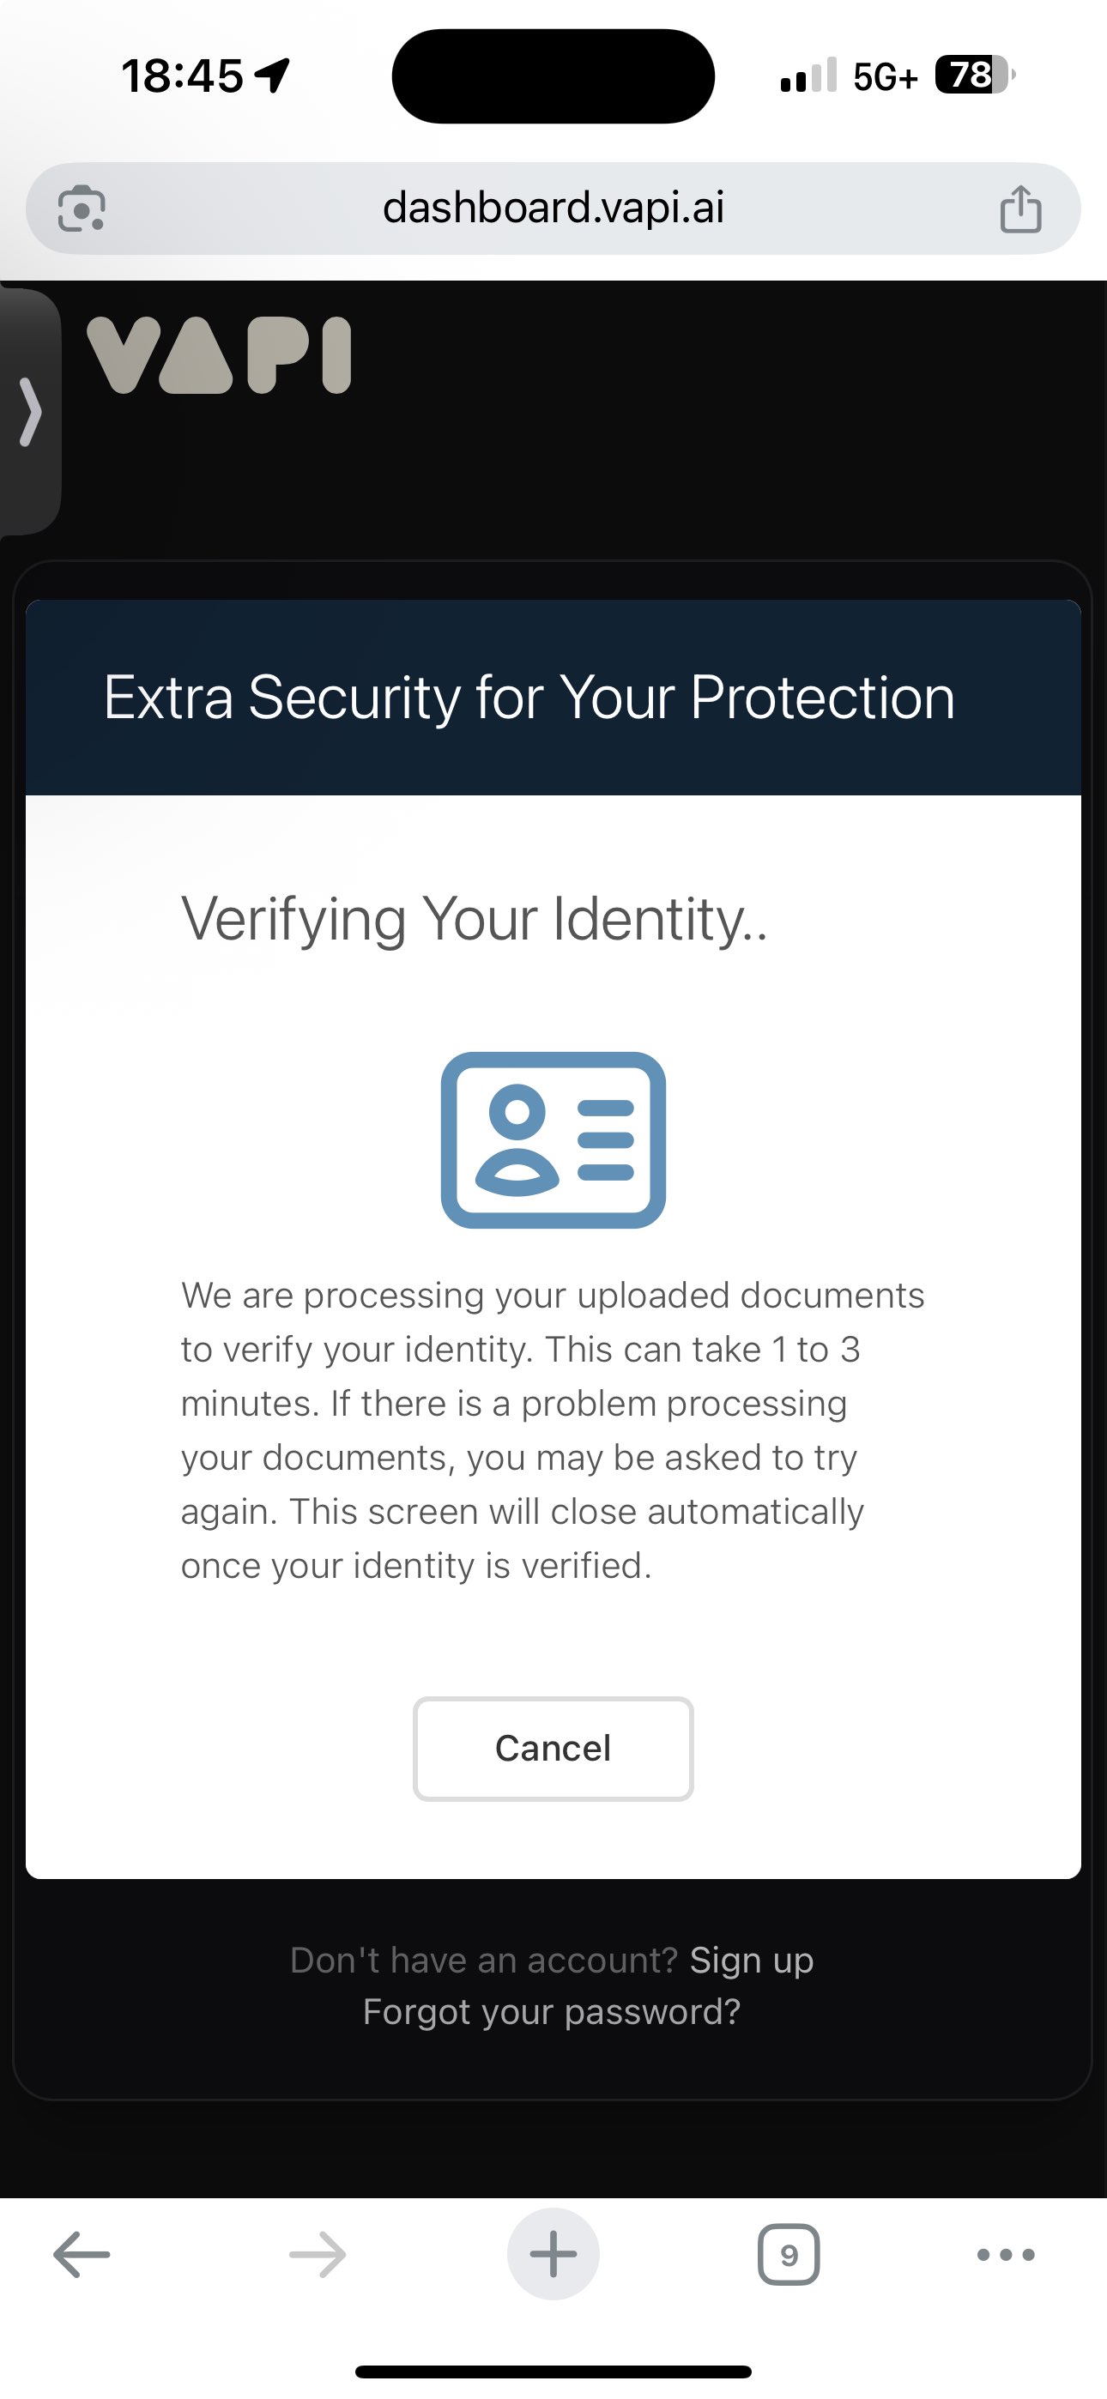Tap the home indicator bar
Screen dimensions: 1107x2399
point(553,2371)
